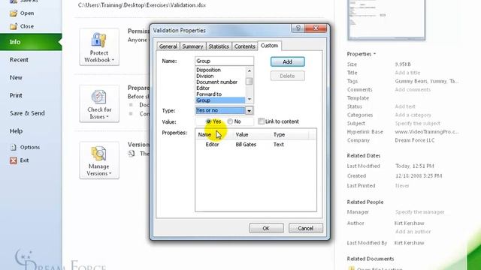This screenshot has height=270, width=481.
Task: Click the Name column header
Action: (214, 135)
